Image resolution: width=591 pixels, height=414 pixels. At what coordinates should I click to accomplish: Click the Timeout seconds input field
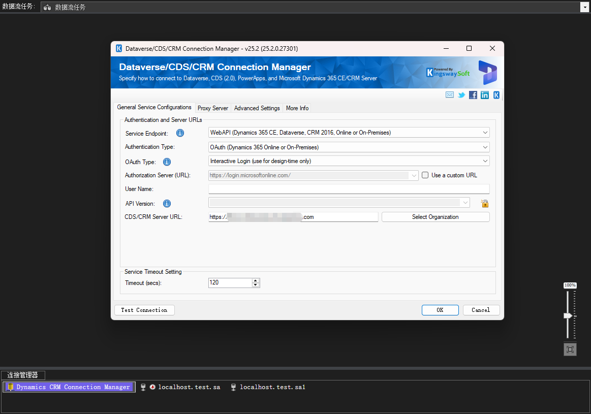pyautogui.click(x=230, y=282)
